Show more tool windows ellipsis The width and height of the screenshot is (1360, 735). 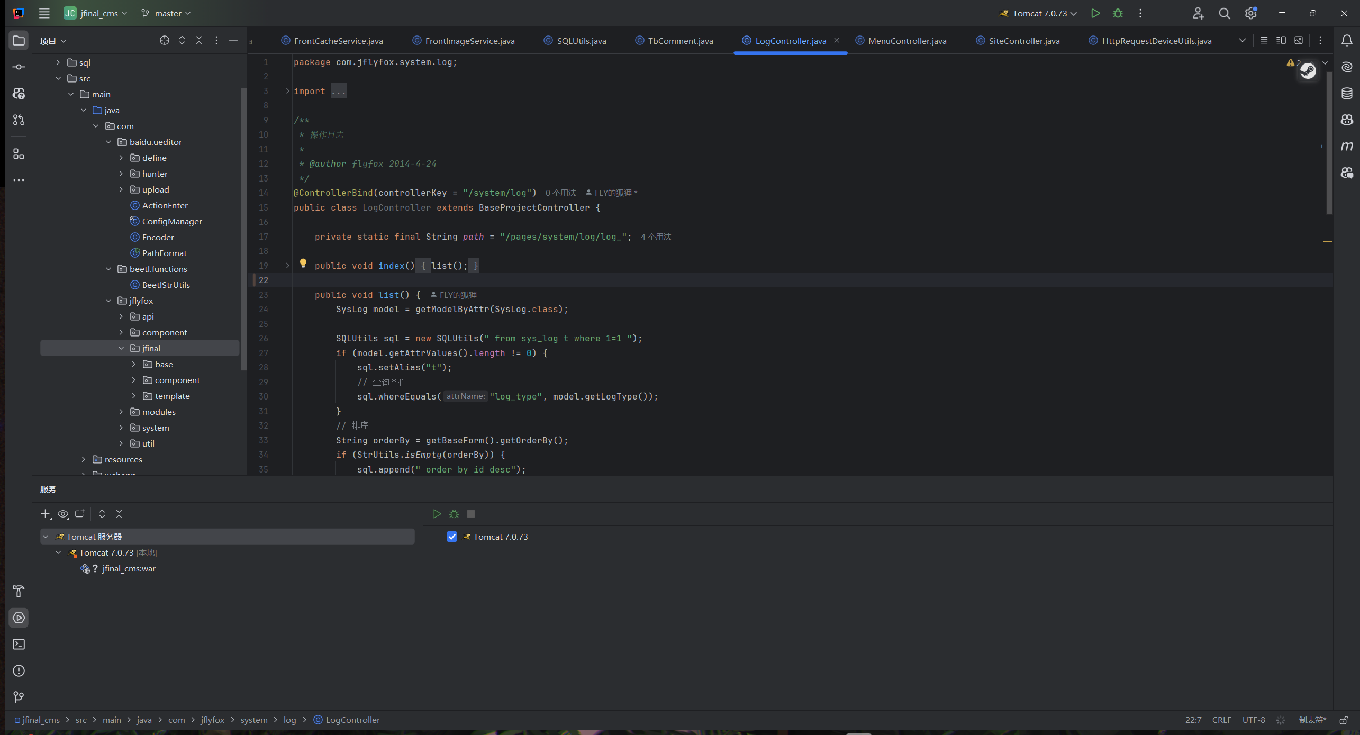tap(19, 180)
